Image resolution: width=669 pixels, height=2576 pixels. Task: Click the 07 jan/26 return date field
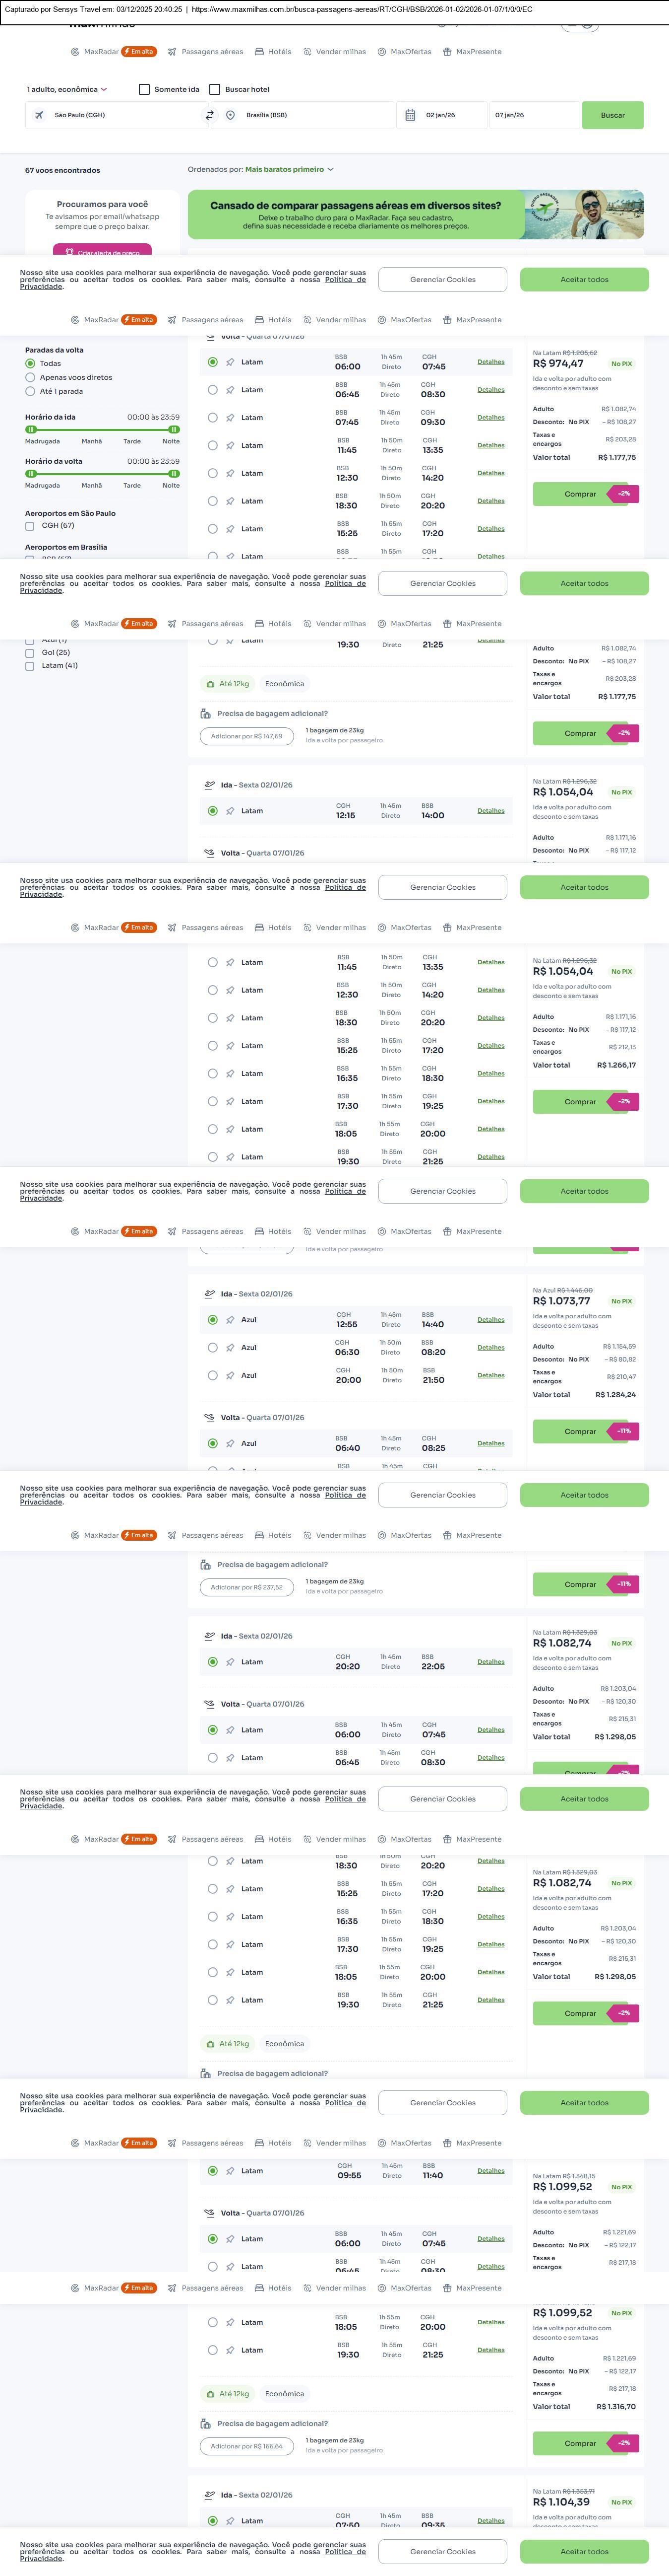531,115
